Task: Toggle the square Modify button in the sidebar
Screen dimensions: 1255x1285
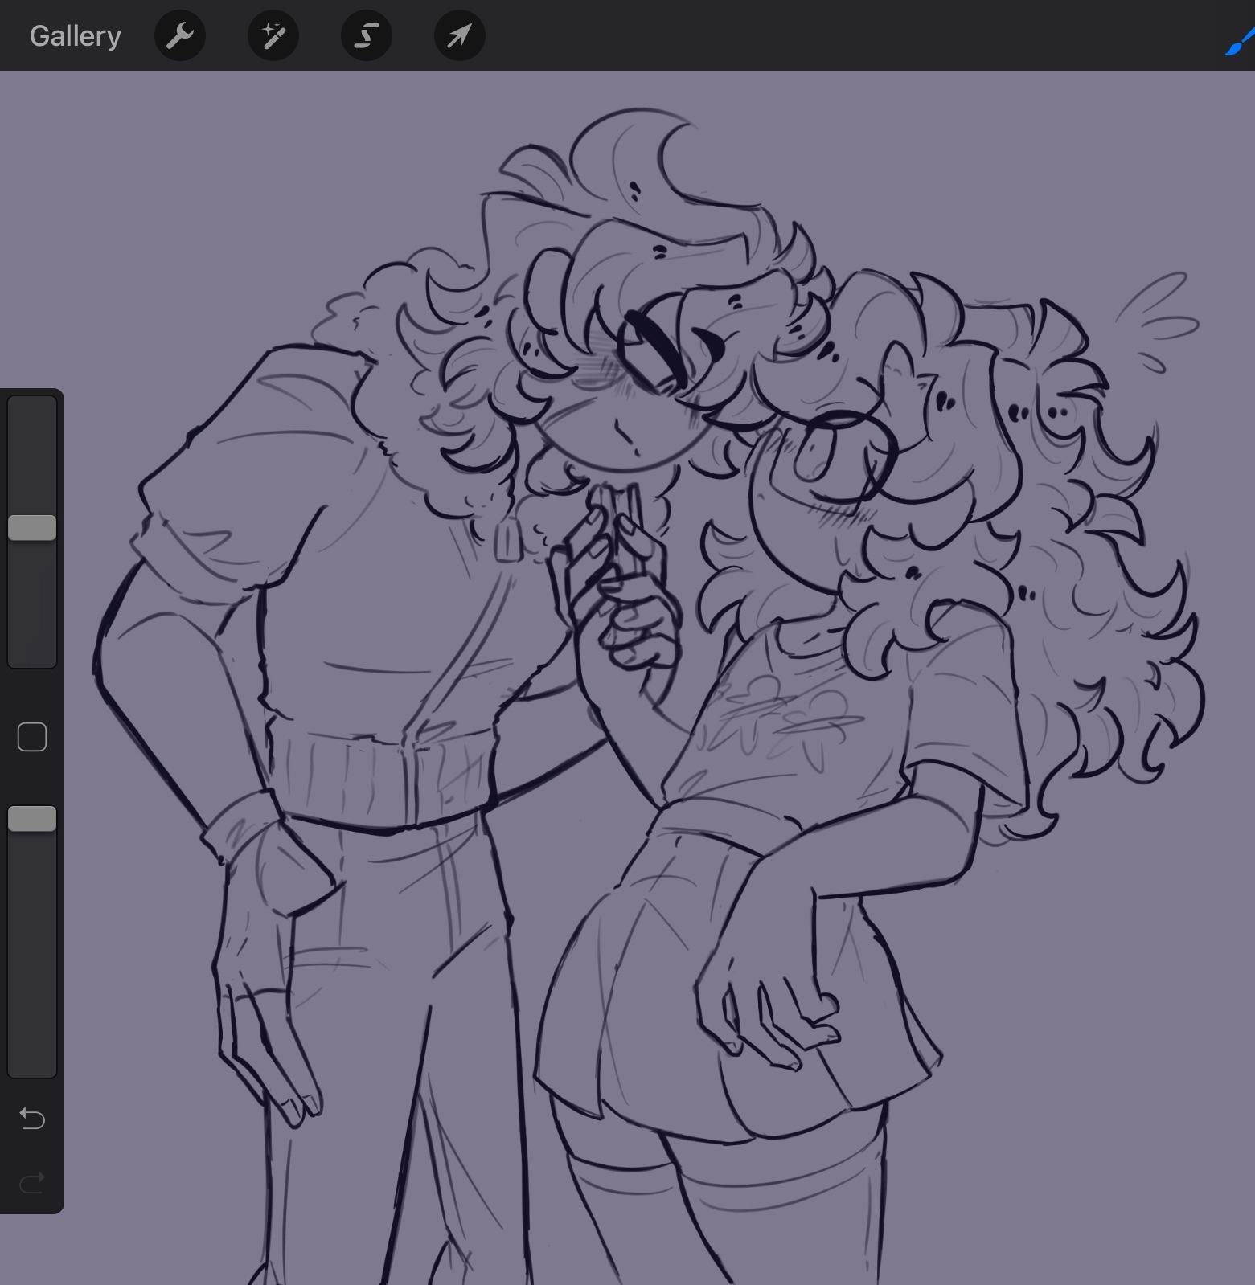Action: pyautogui.click(x=32, y=737)
